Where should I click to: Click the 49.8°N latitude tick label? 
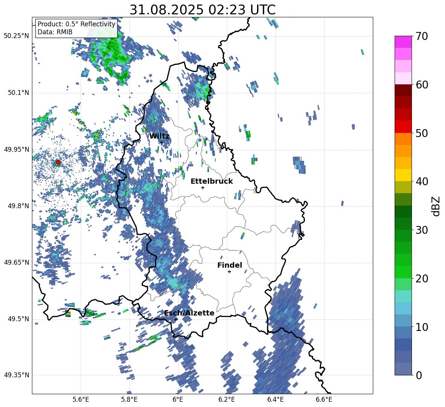18,206
